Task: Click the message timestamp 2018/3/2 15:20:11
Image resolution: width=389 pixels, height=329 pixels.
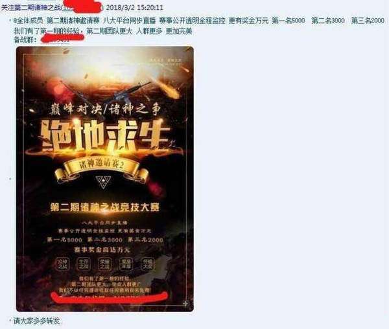Action: click(x=134, y=7)
